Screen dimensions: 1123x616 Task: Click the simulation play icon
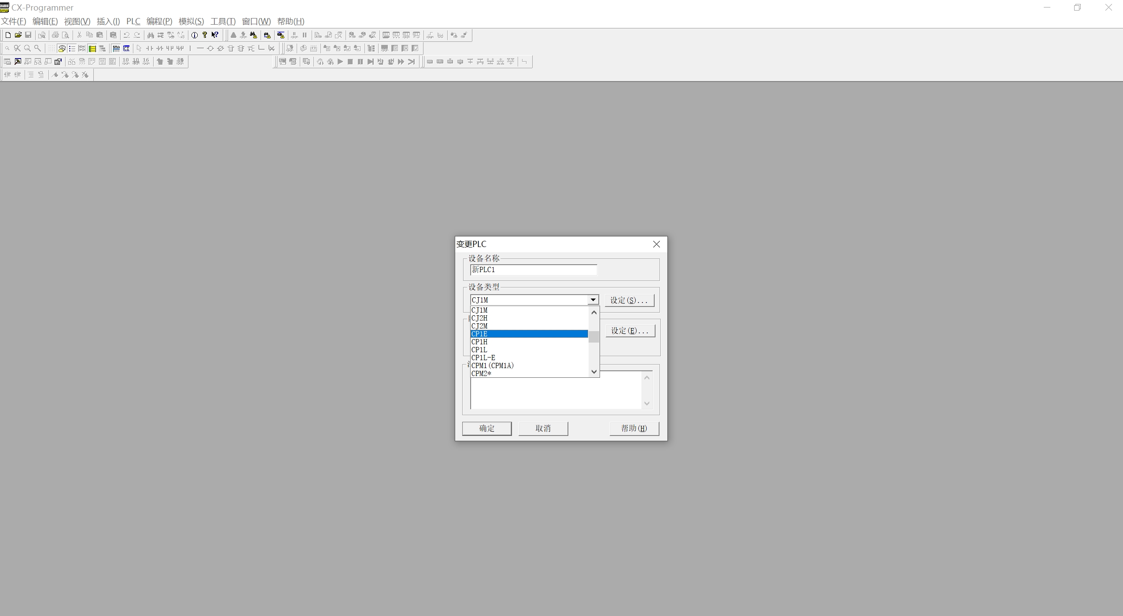coord(340,62)
